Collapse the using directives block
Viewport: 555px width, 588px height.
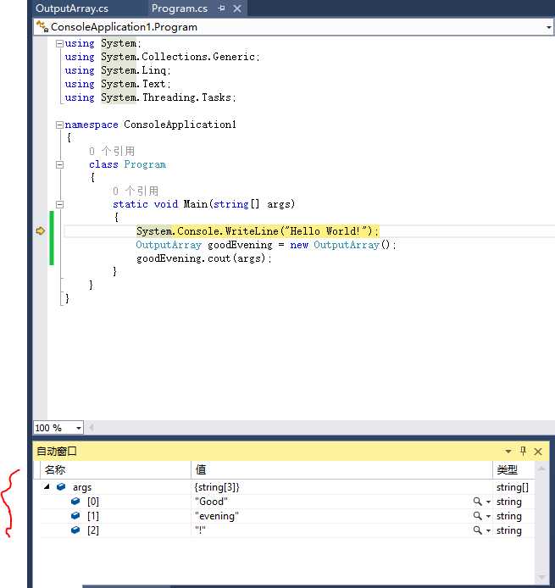pos(59,43)
